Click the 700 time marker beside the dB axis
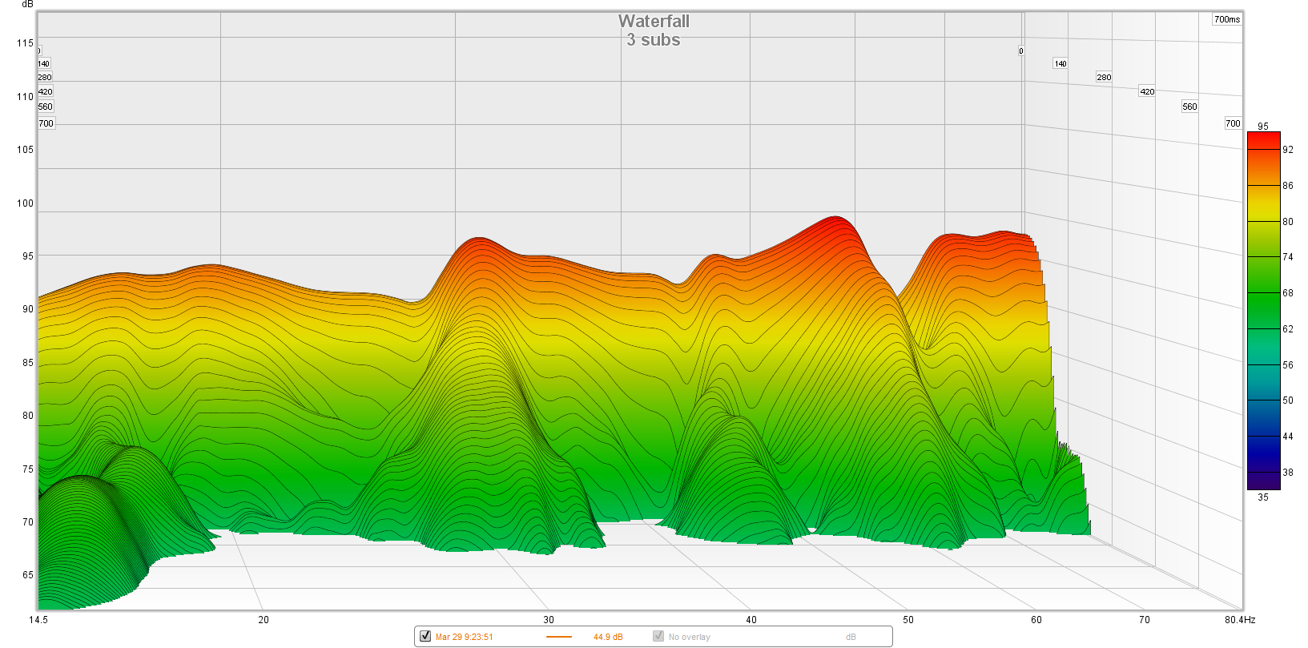Image resolution: width=1308 pixels, height=648 pixels. click(46, 123)
